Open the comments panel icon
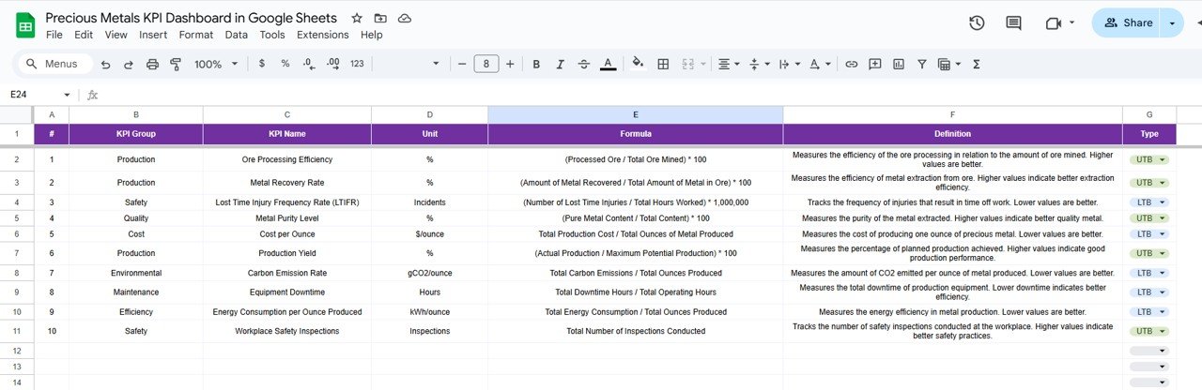This screenshot has width=1202, height=390. (x=1013, y=22)
